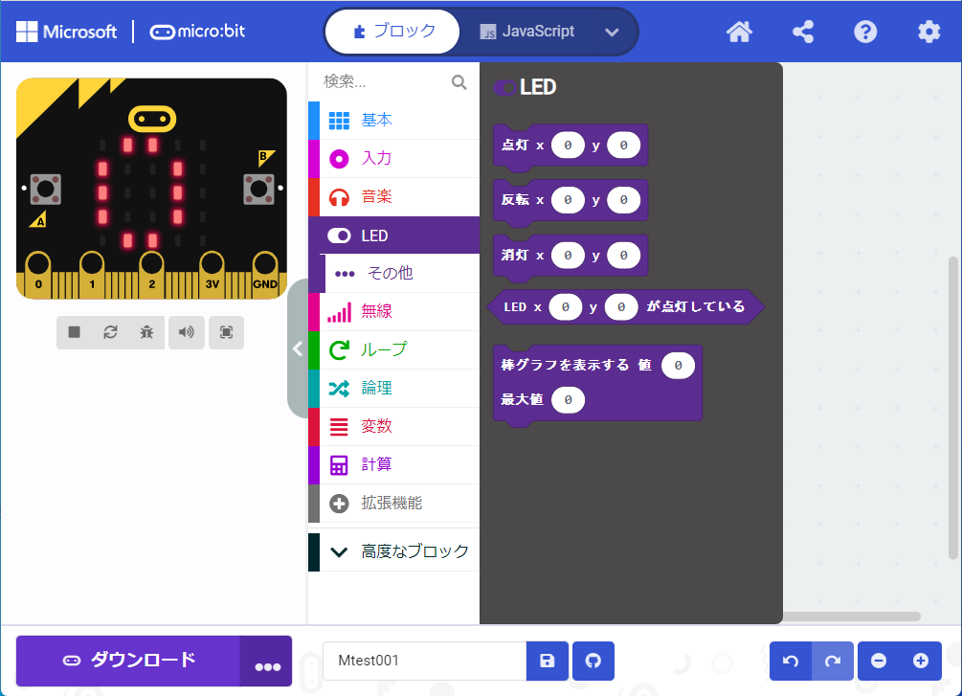
Task: Click the Mtest001 project name field
Action: 424,661
